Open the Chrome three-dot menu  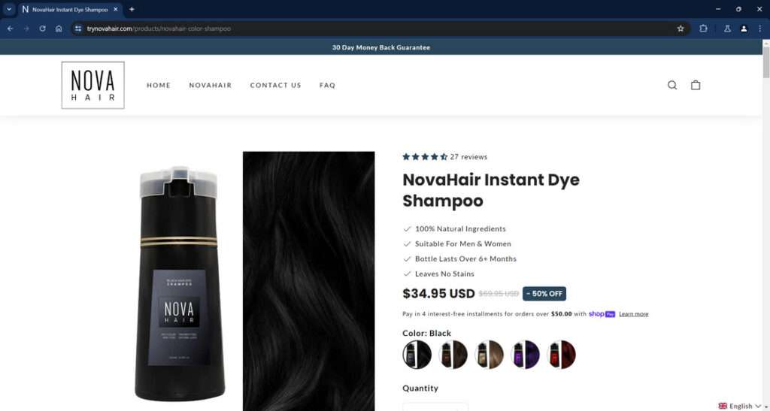[x=759, y=29]
